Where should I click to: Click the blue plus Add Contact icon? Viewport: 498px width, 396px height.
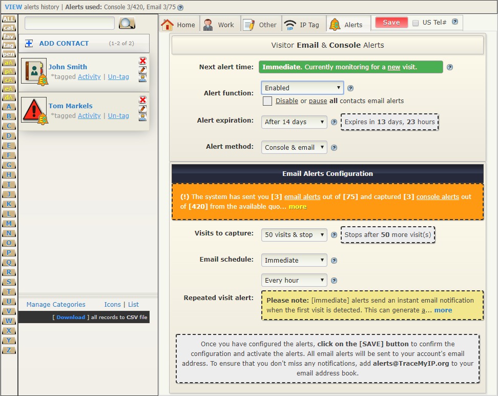pyautogui.click(x=29, y=44)
